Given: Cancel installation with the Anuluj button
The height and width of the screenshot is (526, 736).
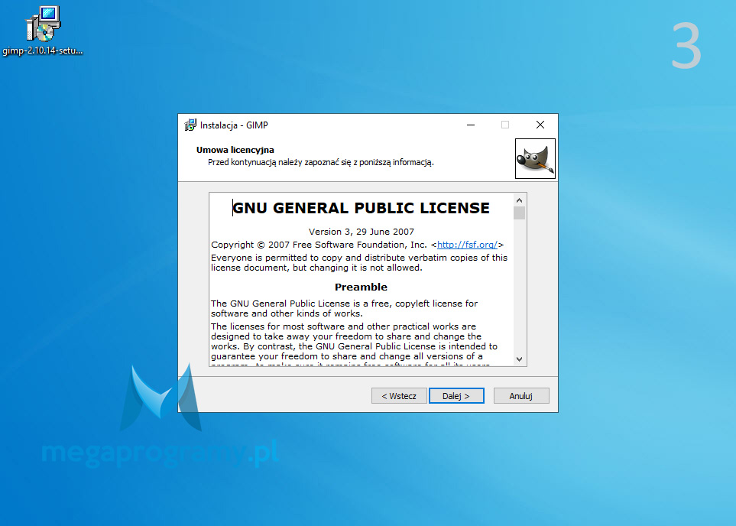Looking at the screenshot, I should tap(521, 396).
